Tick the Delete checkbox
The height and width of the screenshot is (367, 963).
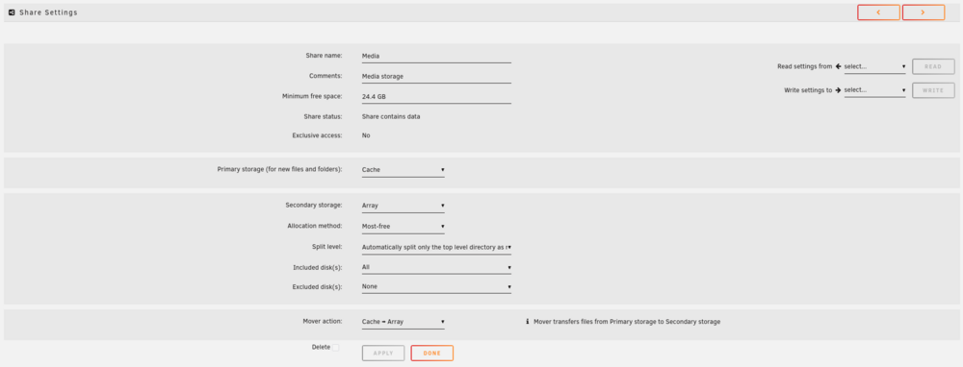tap(335, 348)
